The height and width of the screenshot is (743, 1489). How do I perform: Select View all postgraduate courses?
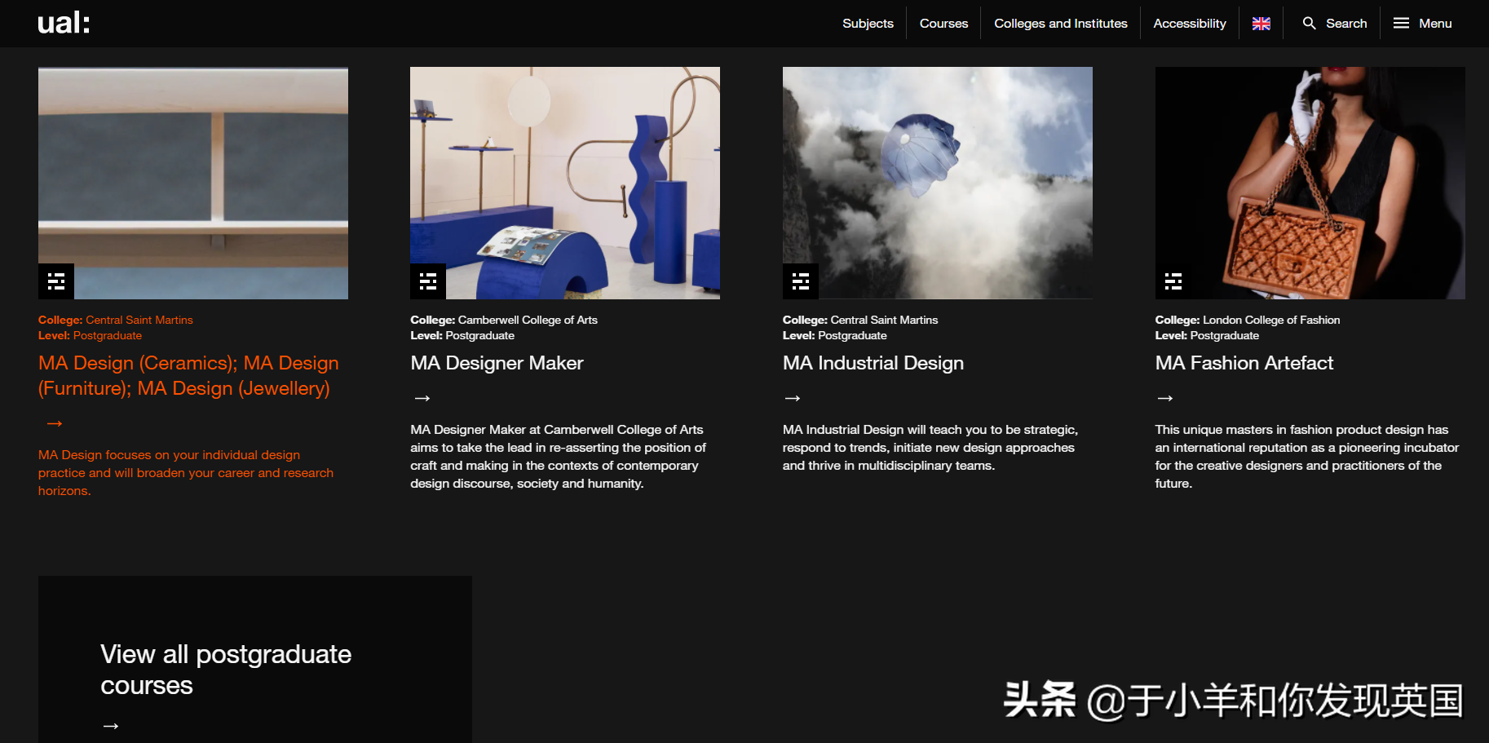click(x=226, y=670)
